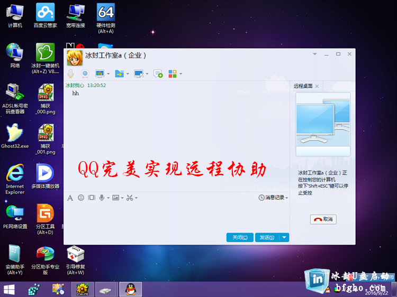This screenshot has width=397, height=297.
Task: Launch 冰封一键装机 (Alt+Z) icon
Action: coord(46,59)
